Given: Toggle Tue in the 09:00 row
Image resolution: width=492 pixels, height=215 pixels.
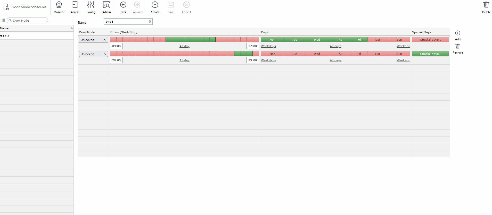Looking at the screenshot, I should [x=294, y=40].
